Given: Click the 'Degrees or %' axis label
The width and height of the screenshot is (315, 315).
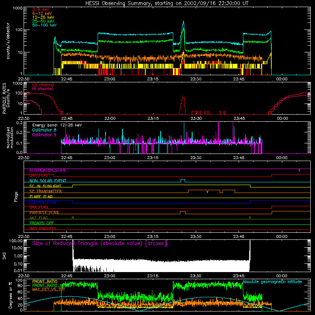Looking at the screenshot, I should 10,295.
